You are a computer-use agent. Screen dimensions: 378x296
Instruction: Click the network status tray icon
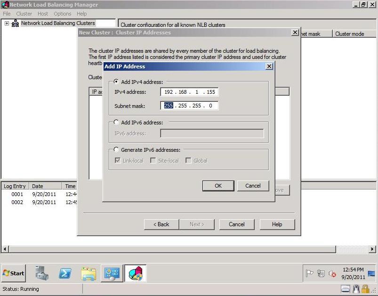click(x=321, y=273)
